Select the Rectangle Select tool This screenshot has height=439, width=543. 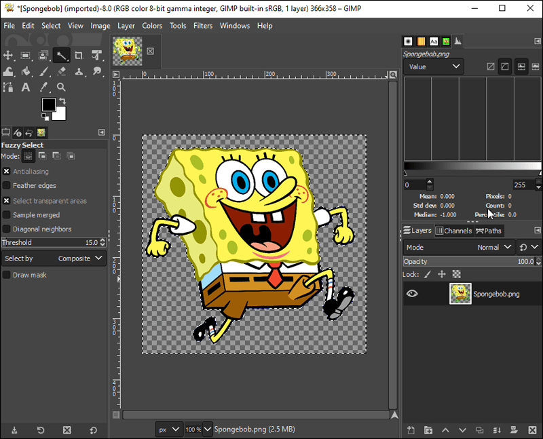point(26,55)
